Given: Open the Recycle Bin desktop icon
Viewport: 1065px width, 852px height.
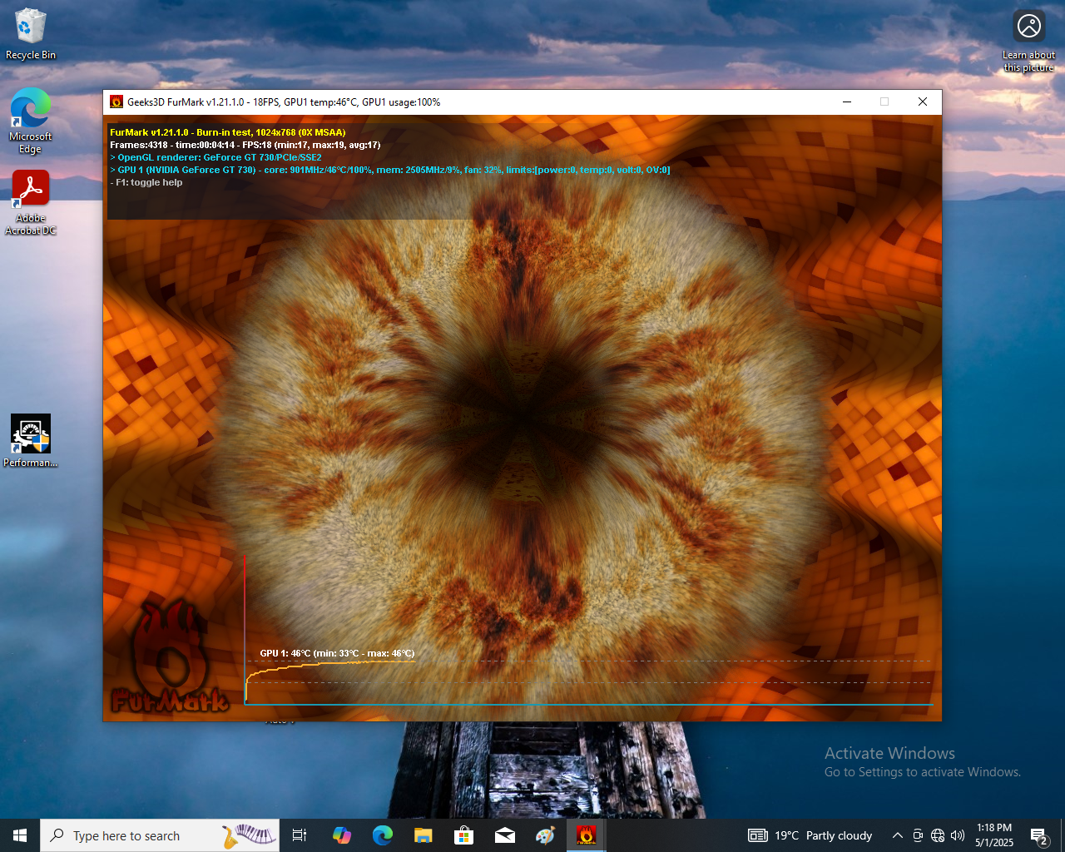Looking at the screenshot, I should click(31, 33).
